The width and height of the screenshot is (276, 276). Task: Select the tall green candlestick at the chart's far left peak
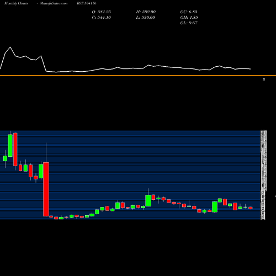click(x=10, y=145)
